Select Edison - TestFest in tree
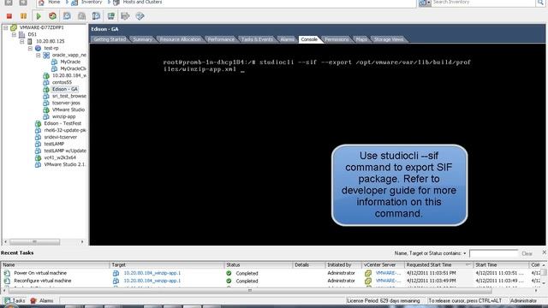Viewport: 548px width, 308px height. pyautogui.click(x=63, y=123)
